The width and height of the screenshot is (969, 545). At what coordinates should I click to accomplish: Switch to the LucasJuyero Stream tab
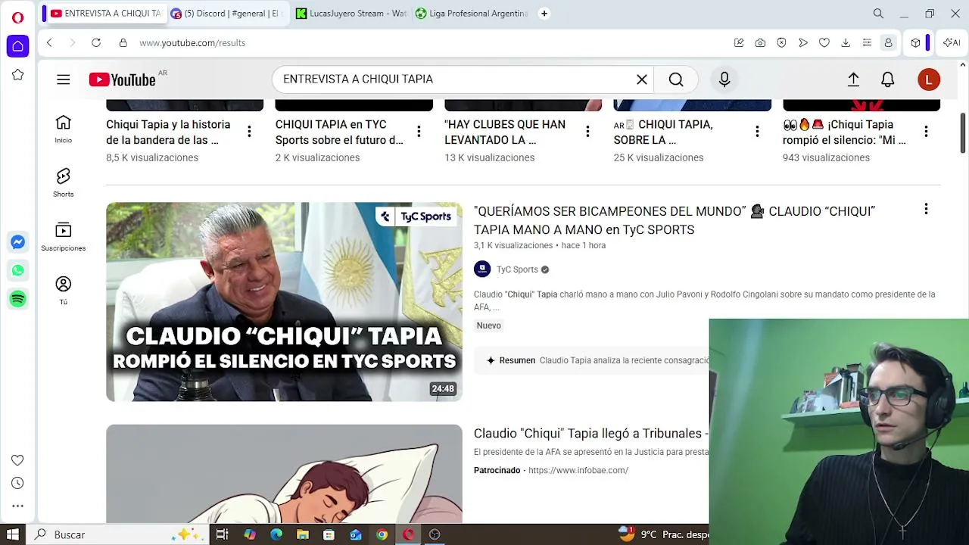click(x=351, y=14)
